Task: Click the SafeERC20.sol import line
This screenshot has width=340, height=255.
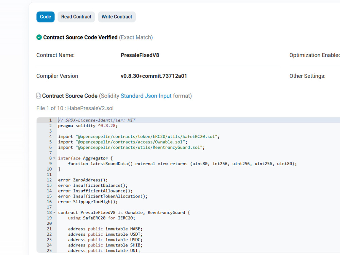Action: (x=139, y=137)
